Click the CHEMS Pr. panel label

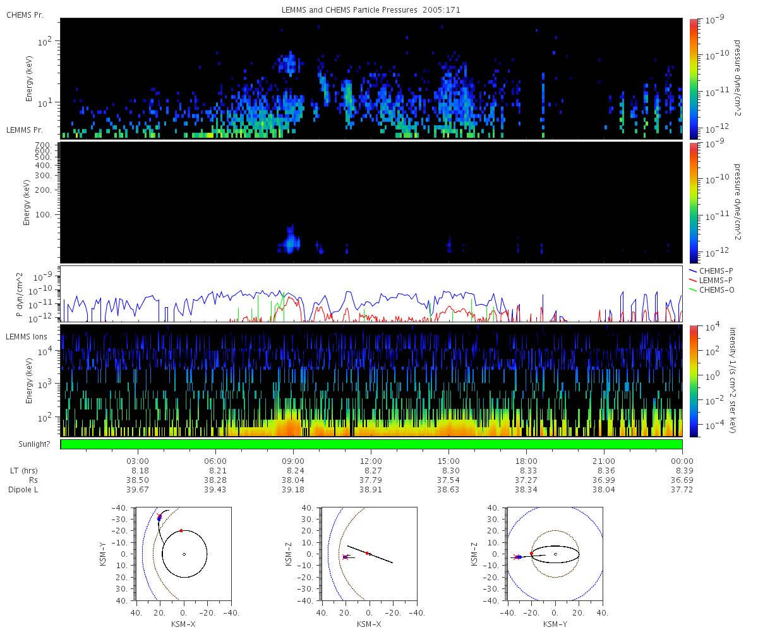[23, 15]
